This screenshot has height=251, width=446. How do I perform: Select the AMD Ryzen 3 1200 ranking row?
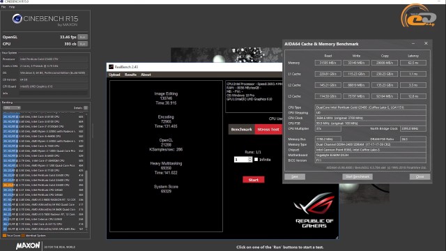pos(44,165)
